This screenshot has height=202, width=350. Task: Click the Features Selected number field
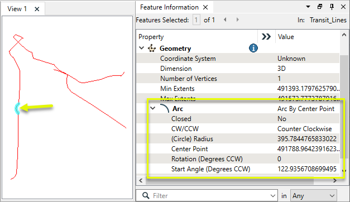point(196,20)
